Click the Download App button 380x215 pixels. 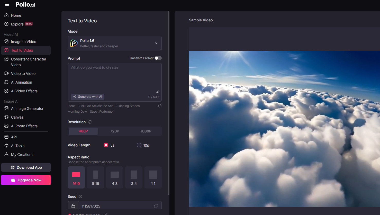(26, 167)
